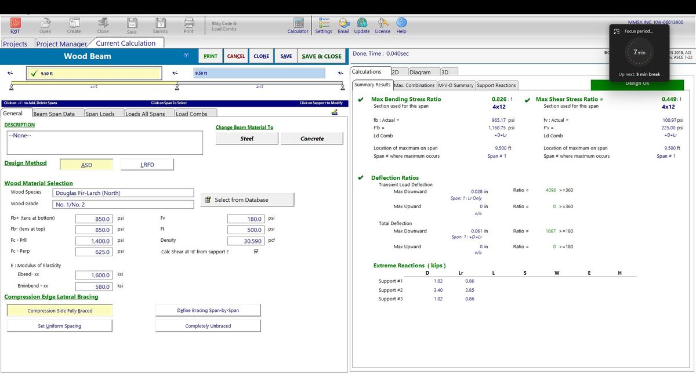The height and width of the screenshot is (374, 696).
Task: Select the ASD design method
Action: click(86, 164)
